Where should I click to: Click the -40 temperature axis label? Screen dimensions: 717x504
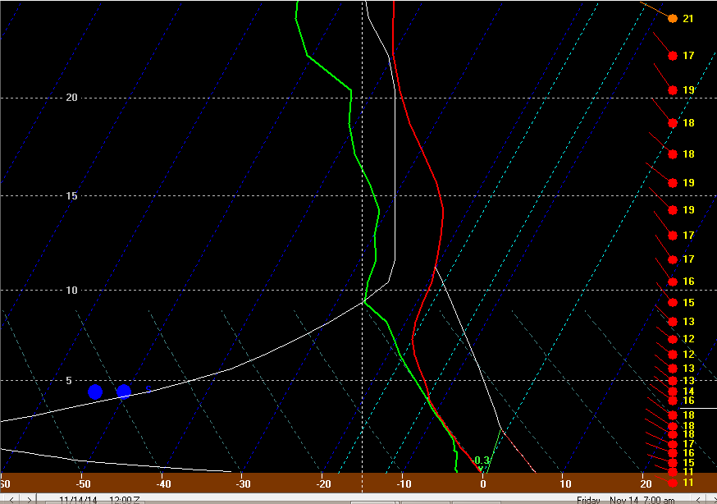pyautogui.click(x=162, y=483)
